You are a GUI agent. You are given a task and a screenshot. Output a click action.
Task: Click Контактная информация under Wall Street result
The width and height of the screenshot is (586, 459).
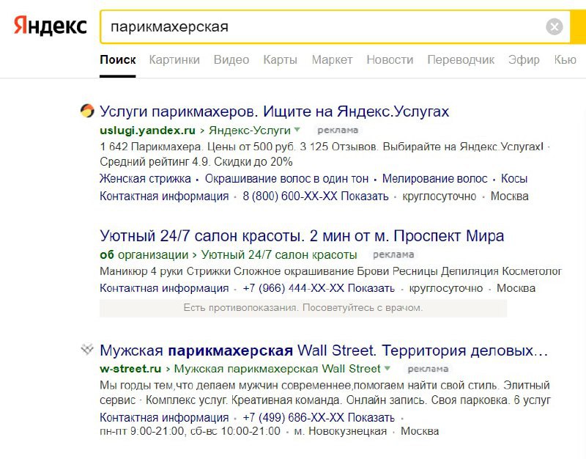pos(164,417)
